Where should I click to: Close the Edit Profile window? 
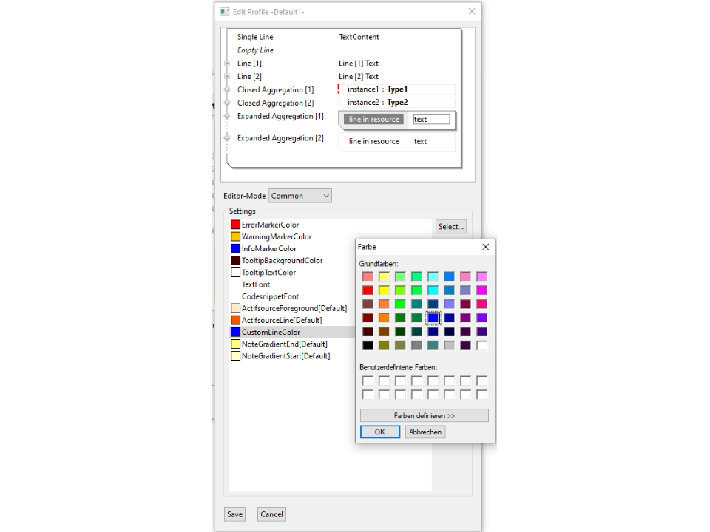[x=472, y=11]
